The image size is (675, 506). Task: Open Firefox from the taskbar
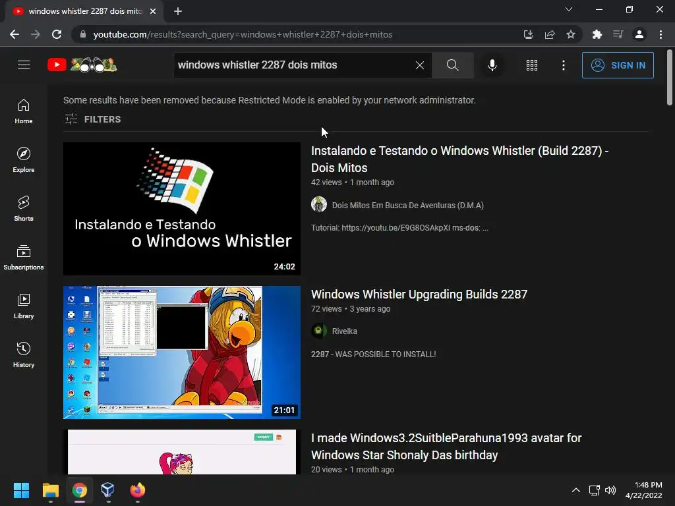pyautogui.click(x=137, y=490)
